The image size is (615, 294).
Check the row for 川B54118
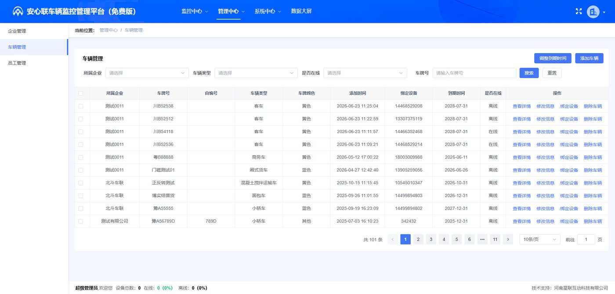click(80, 131)
